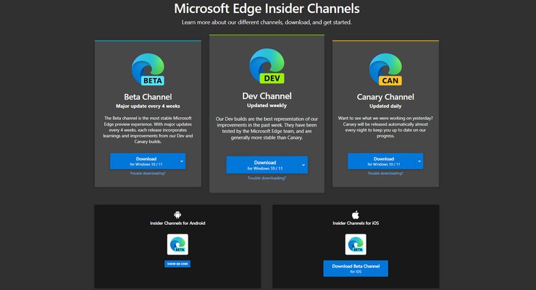Click 'Insider Channels for iOS' text
The width and height of the screenshot is (536, 290).
356,223
